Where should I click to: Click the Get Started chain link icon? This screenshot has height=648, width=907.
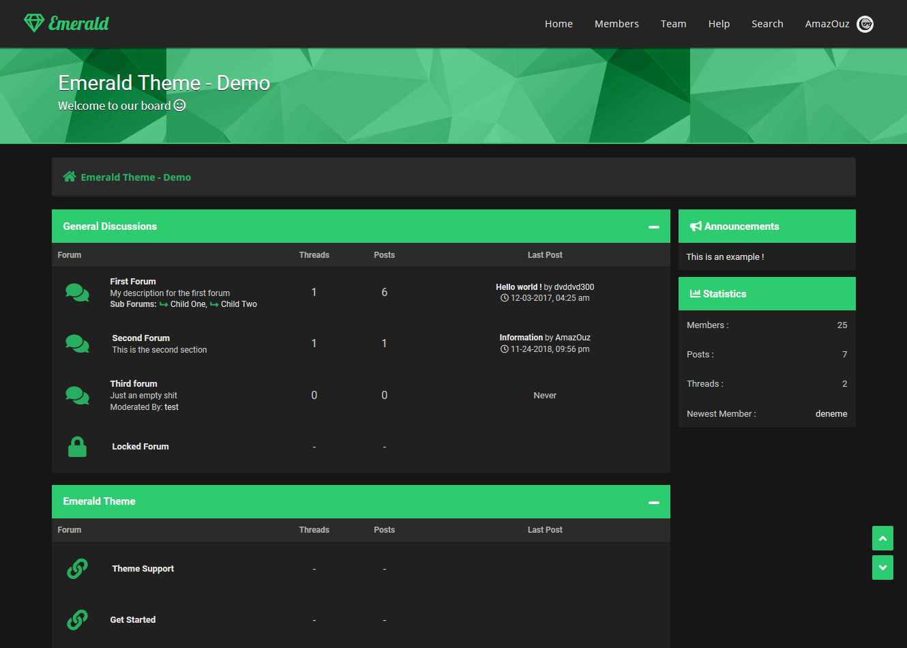coord(77,620)
